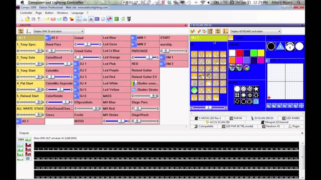Open the Page menu

click(x=39, y=13)
